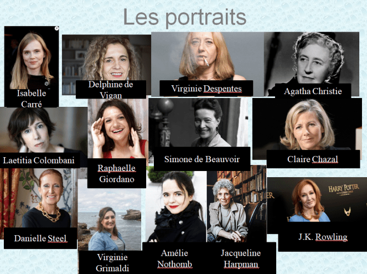Click the Claire Chazal name label
Viewport: 367px width, 274px height.
(x=313, y=159)
